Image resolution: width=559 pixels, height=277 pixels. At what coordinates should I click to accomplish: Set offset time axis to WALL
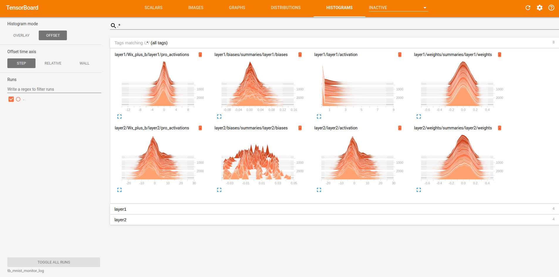point(84,63)
